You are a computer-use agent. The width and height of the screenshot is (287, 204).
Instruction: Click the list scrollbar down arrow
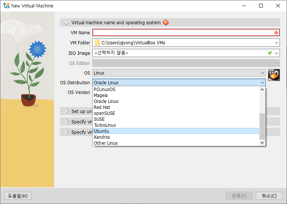click(x=262, y=142)
